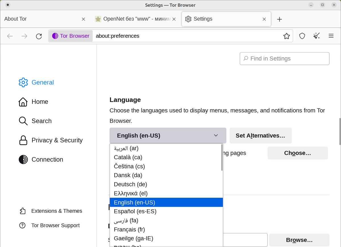Go back to the previous page
341x247 pixels.
pyautogui.click(x=10, y=36)
